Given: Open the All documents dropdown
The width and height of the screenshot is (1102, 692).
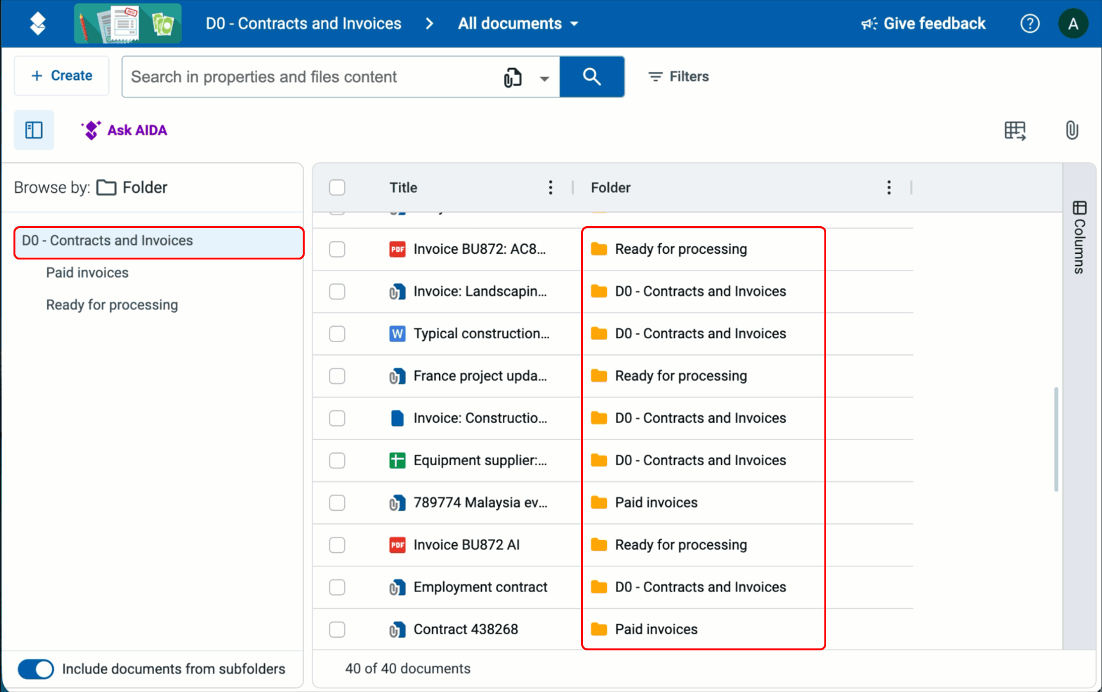Looking at the screenshot, I should (x=518, y=24).
